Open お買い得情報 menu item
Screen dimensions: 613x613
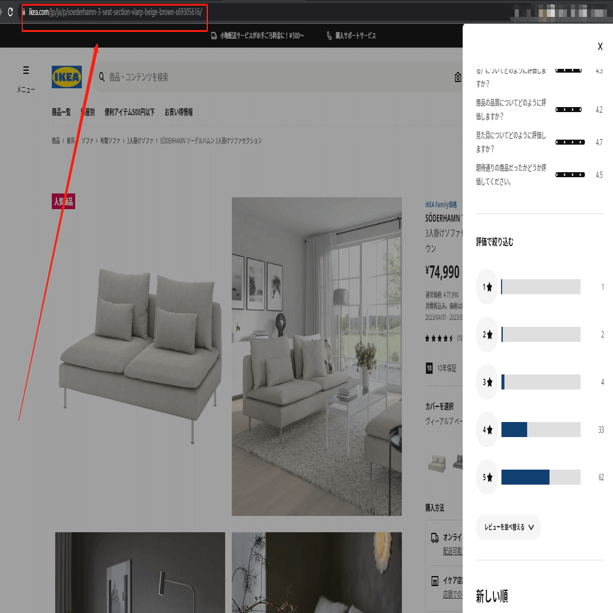click(x=178, y=112)
